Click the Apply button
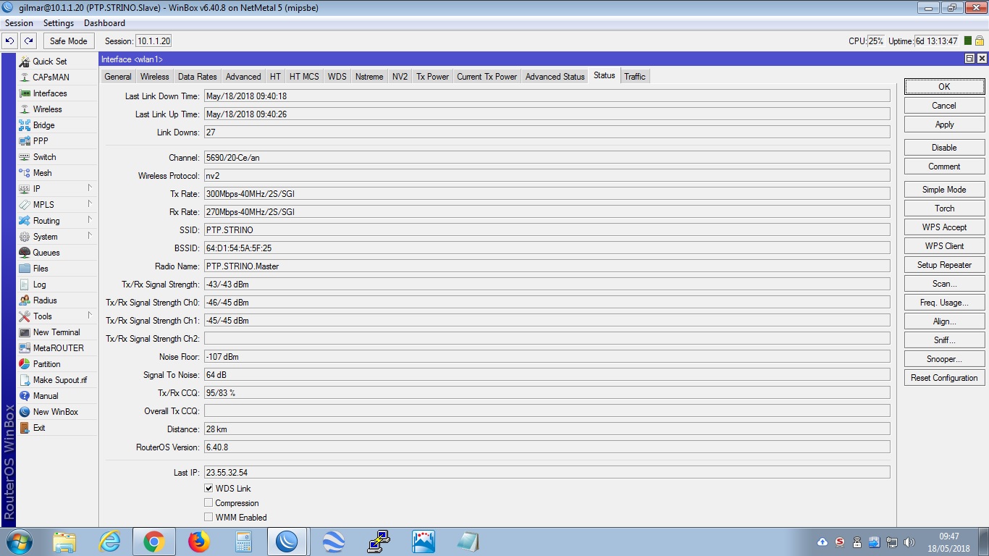Image resolution: width=989 pixels, height=556 pixels. point(944,125)
